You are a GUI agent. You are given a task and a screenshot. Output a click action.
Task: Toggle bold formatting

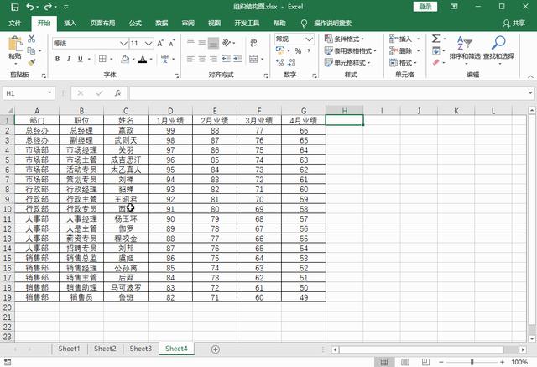[58, 59]
